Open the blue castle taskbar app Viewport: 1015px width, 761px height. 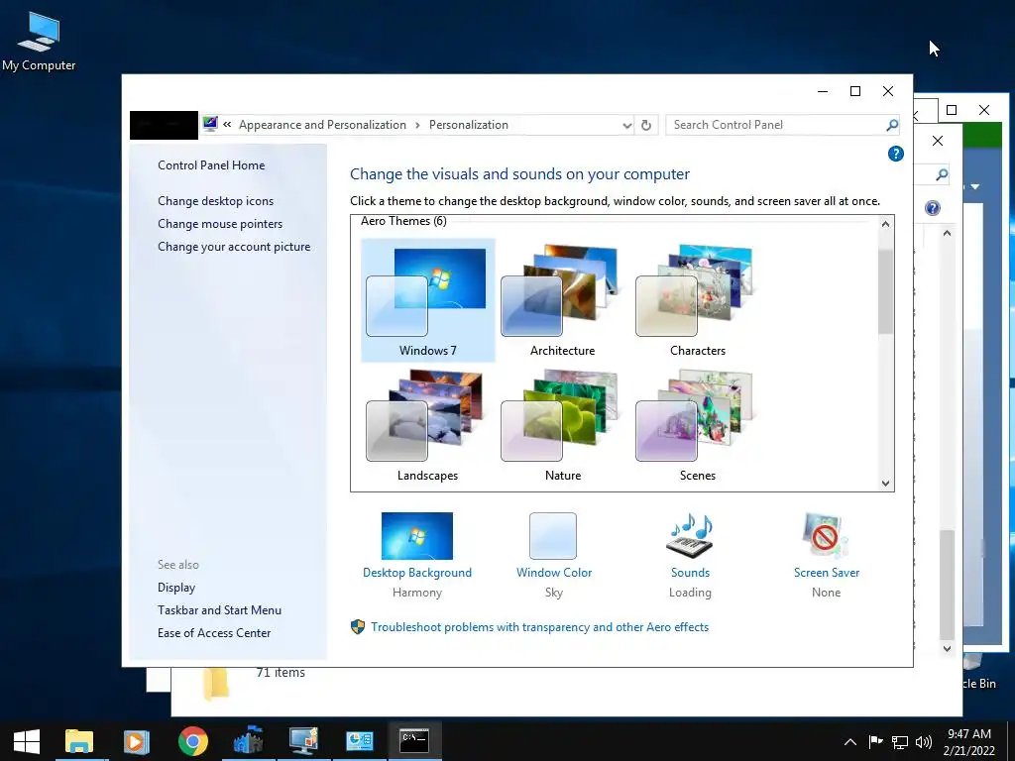tap(248, 741)
